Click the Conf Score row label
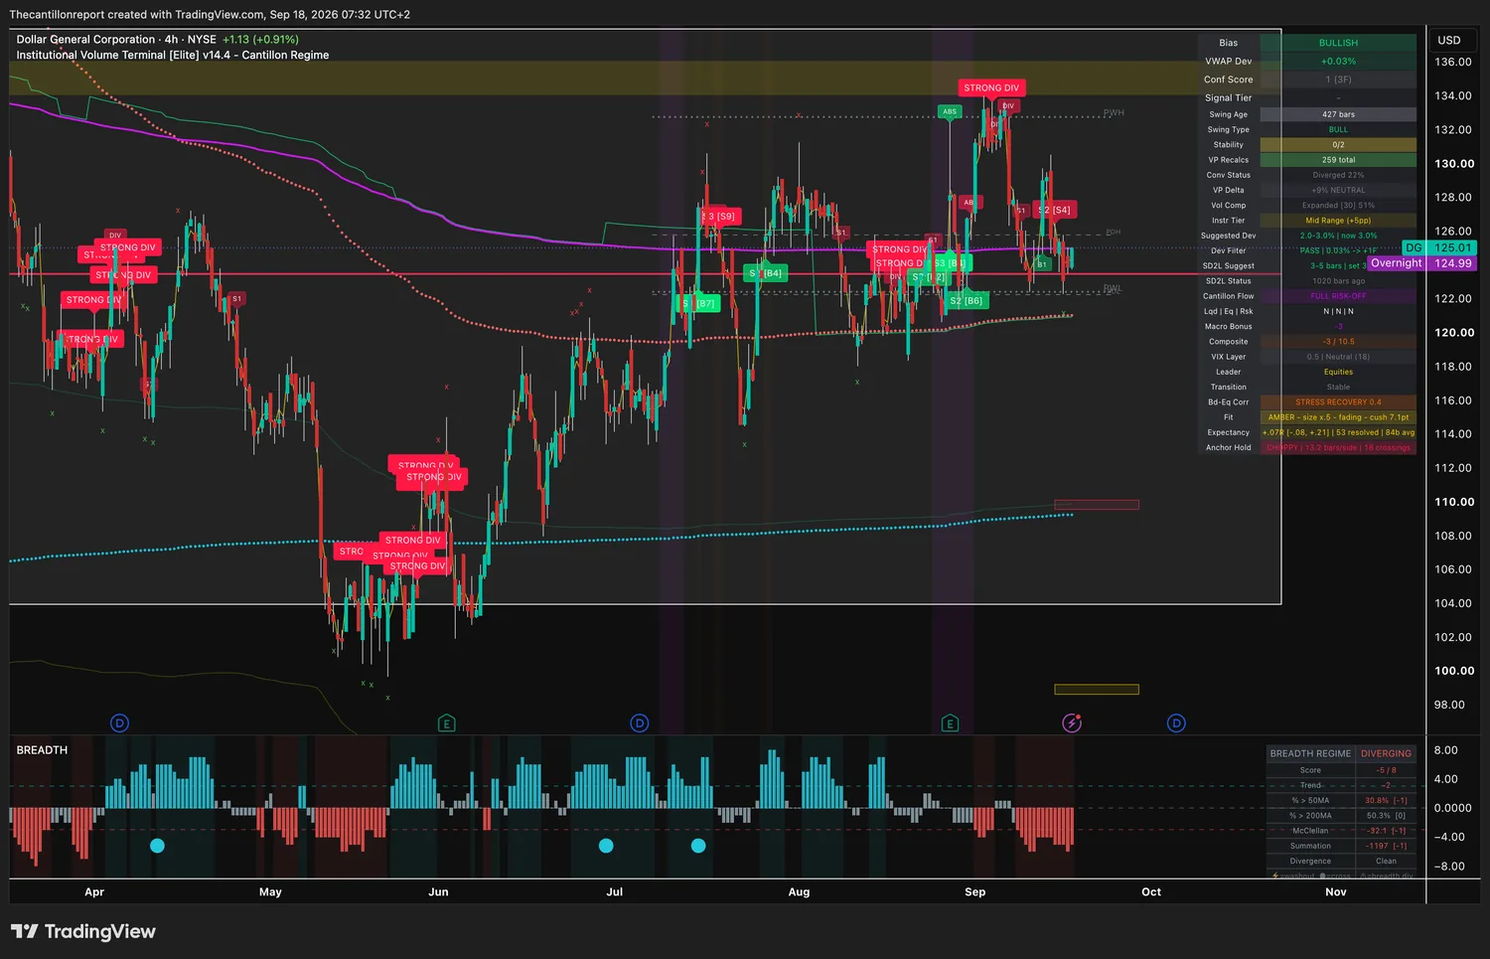 click(1229, 80)
